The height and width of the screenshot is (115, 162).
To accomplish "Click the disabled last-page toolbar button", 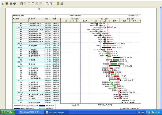I will 40,4.
